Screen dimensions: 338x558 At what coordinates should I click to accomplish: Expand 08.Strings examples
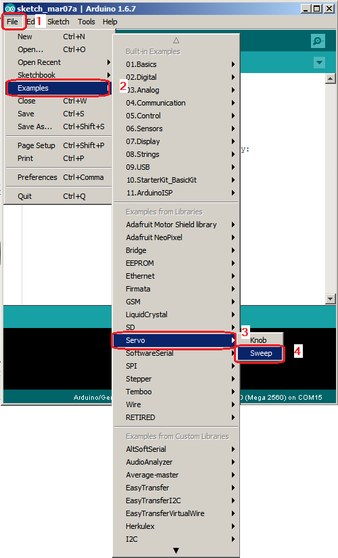pos(176,154)
